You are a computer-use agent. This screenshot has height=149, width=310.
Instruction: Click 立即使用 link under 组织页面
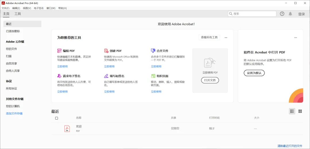[156, 92]
